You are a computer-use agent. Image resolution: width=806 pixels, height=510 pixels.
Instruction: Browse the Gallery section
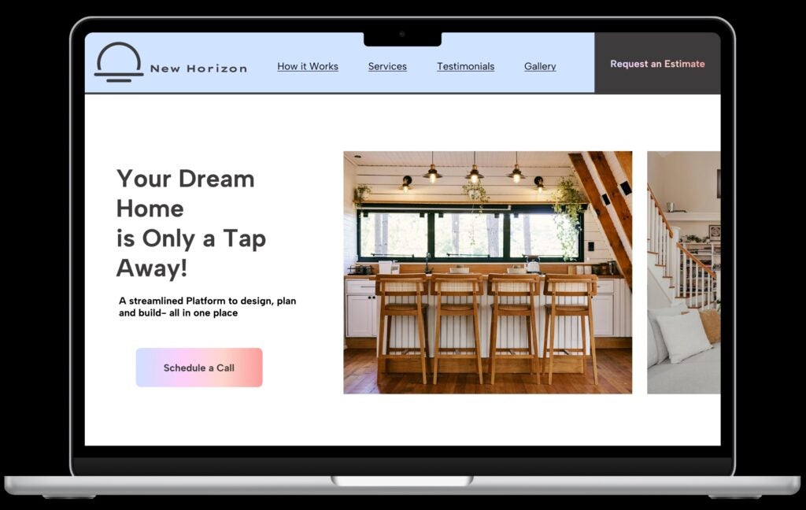539,66
